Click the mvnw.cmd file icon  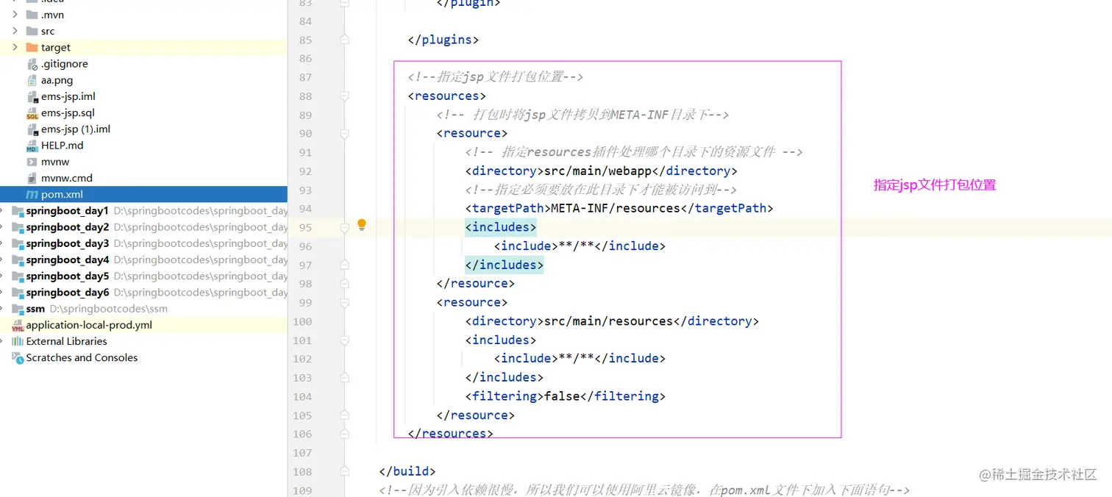tap(32, 178)
